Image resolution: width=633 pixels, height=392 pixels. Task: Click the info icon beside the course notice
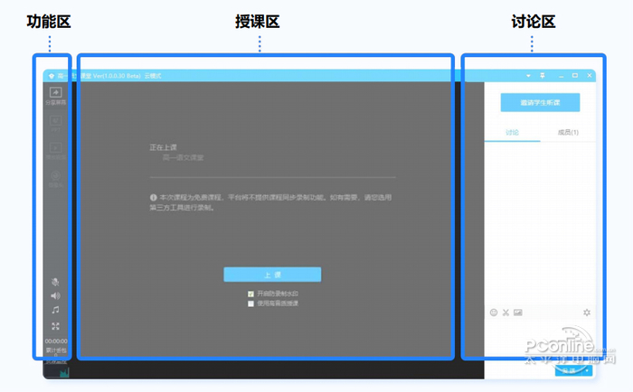[154, 198]
